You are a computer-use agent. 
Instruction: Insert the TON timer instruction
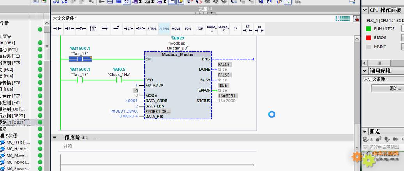[188, 29]
